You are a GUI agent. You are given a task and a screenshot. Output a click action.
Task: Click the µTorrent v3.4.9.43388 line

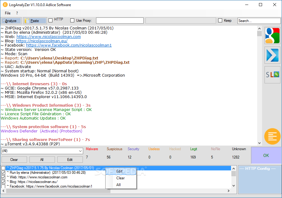coord(30,144)
